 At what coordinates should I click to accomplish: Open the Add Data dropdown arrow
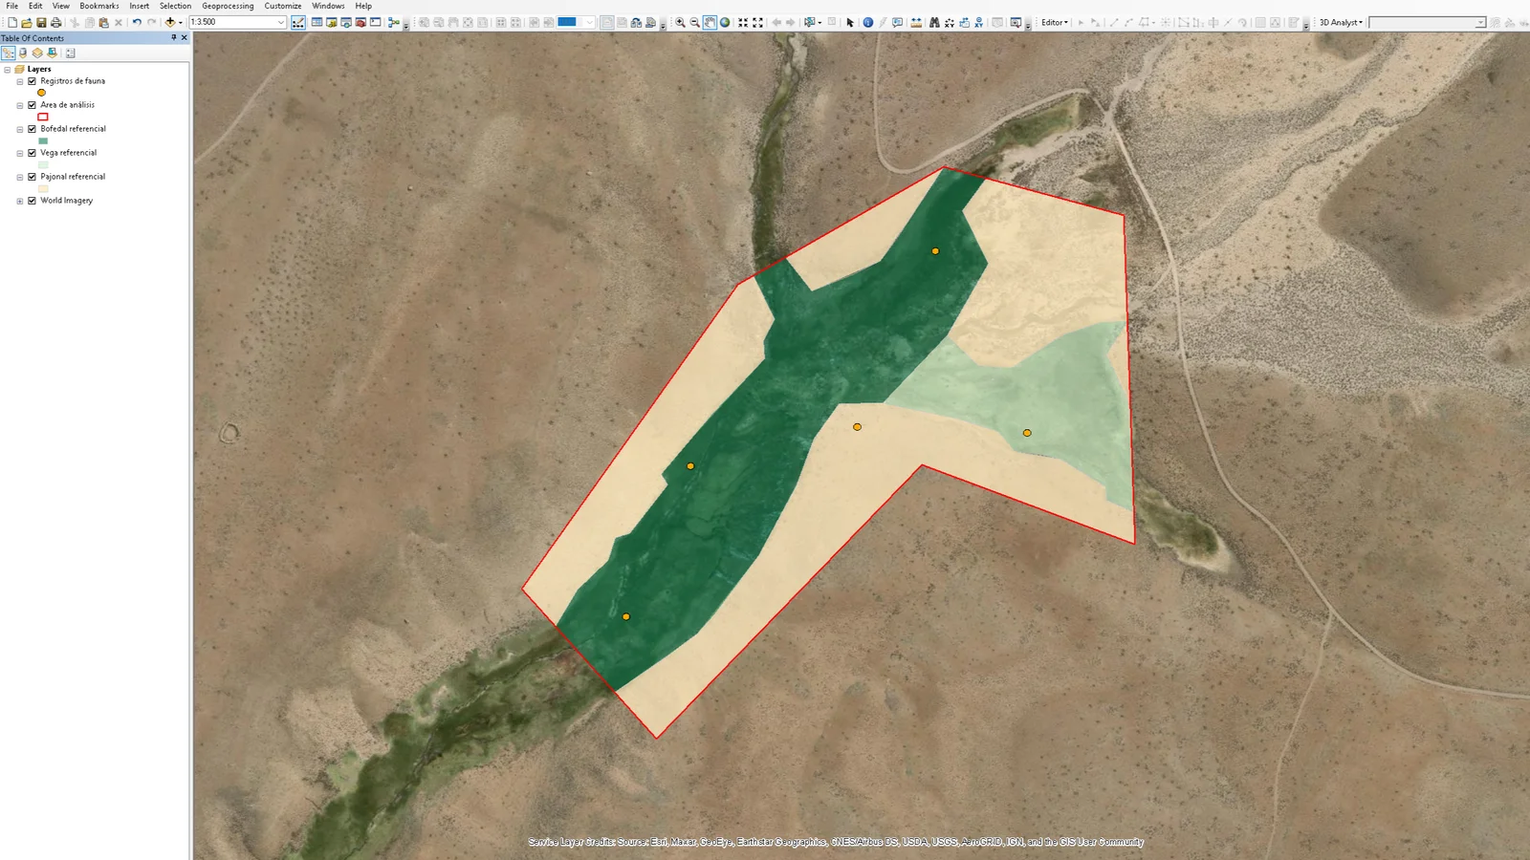(181, 22)
